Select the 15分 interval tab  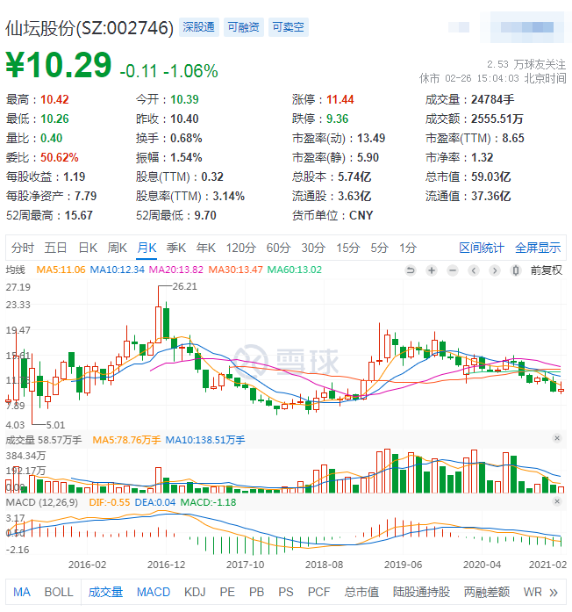[347, 248]
